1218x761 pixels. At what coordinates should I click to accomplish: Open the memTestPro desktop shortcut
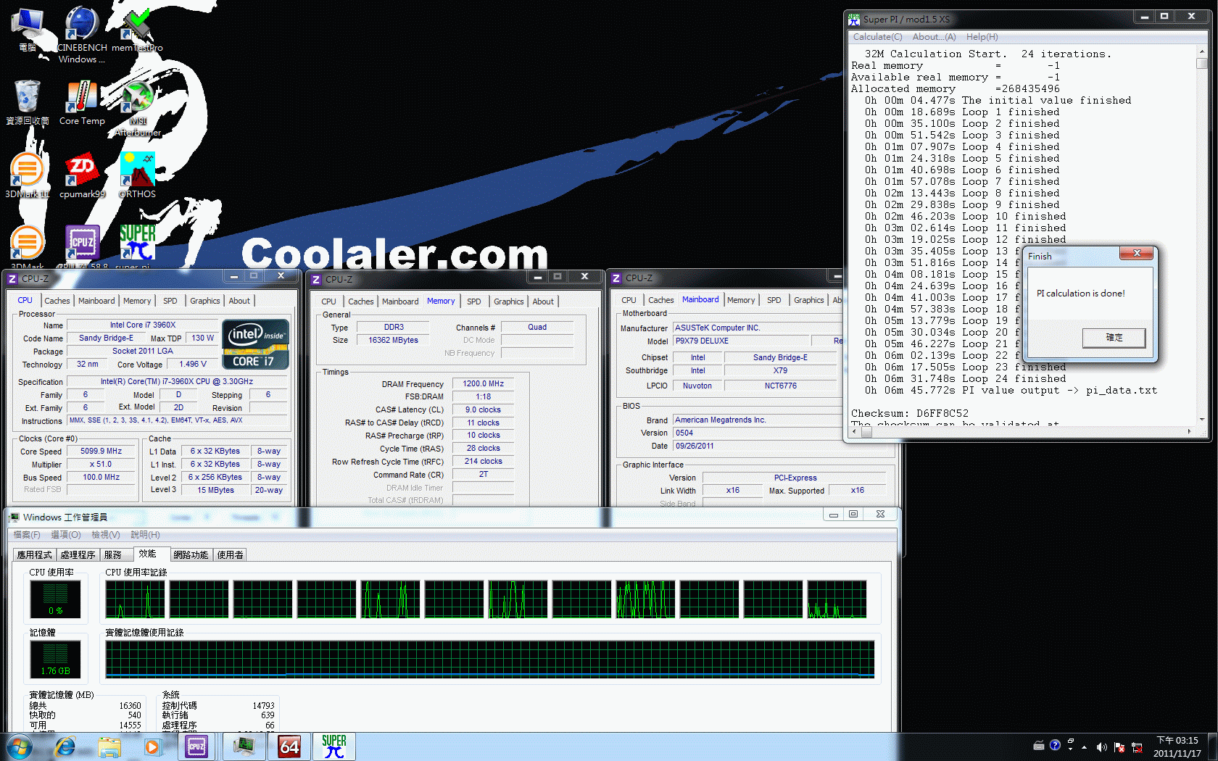pyautogui.click(x=137, y=30)
